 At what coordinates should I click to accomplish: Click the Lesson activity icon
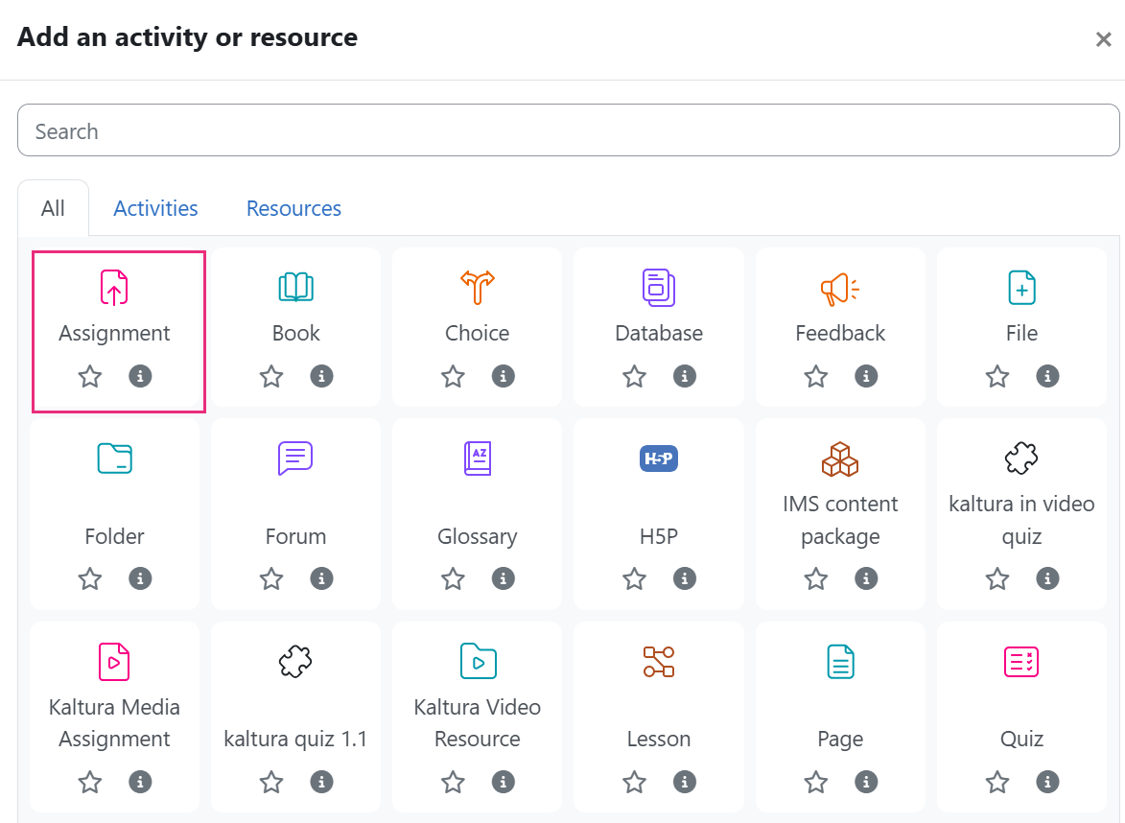pyautogui.click(x=659, y=662)
